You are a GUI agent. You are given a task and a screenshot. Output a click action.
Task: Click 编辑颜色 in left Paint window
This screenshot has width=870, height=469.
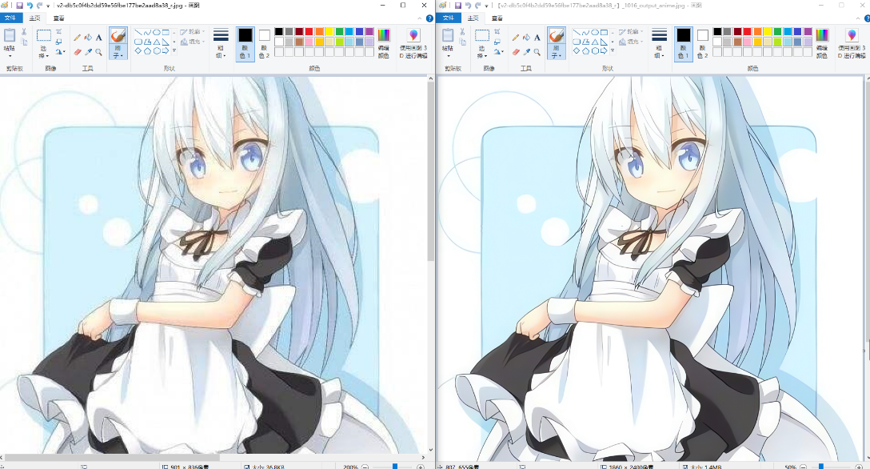coord(384,42)
